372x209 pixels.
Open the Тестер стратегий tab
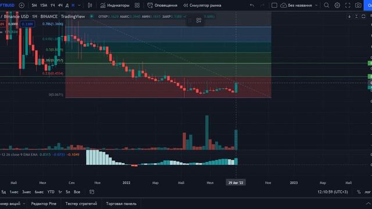point(81,204)
